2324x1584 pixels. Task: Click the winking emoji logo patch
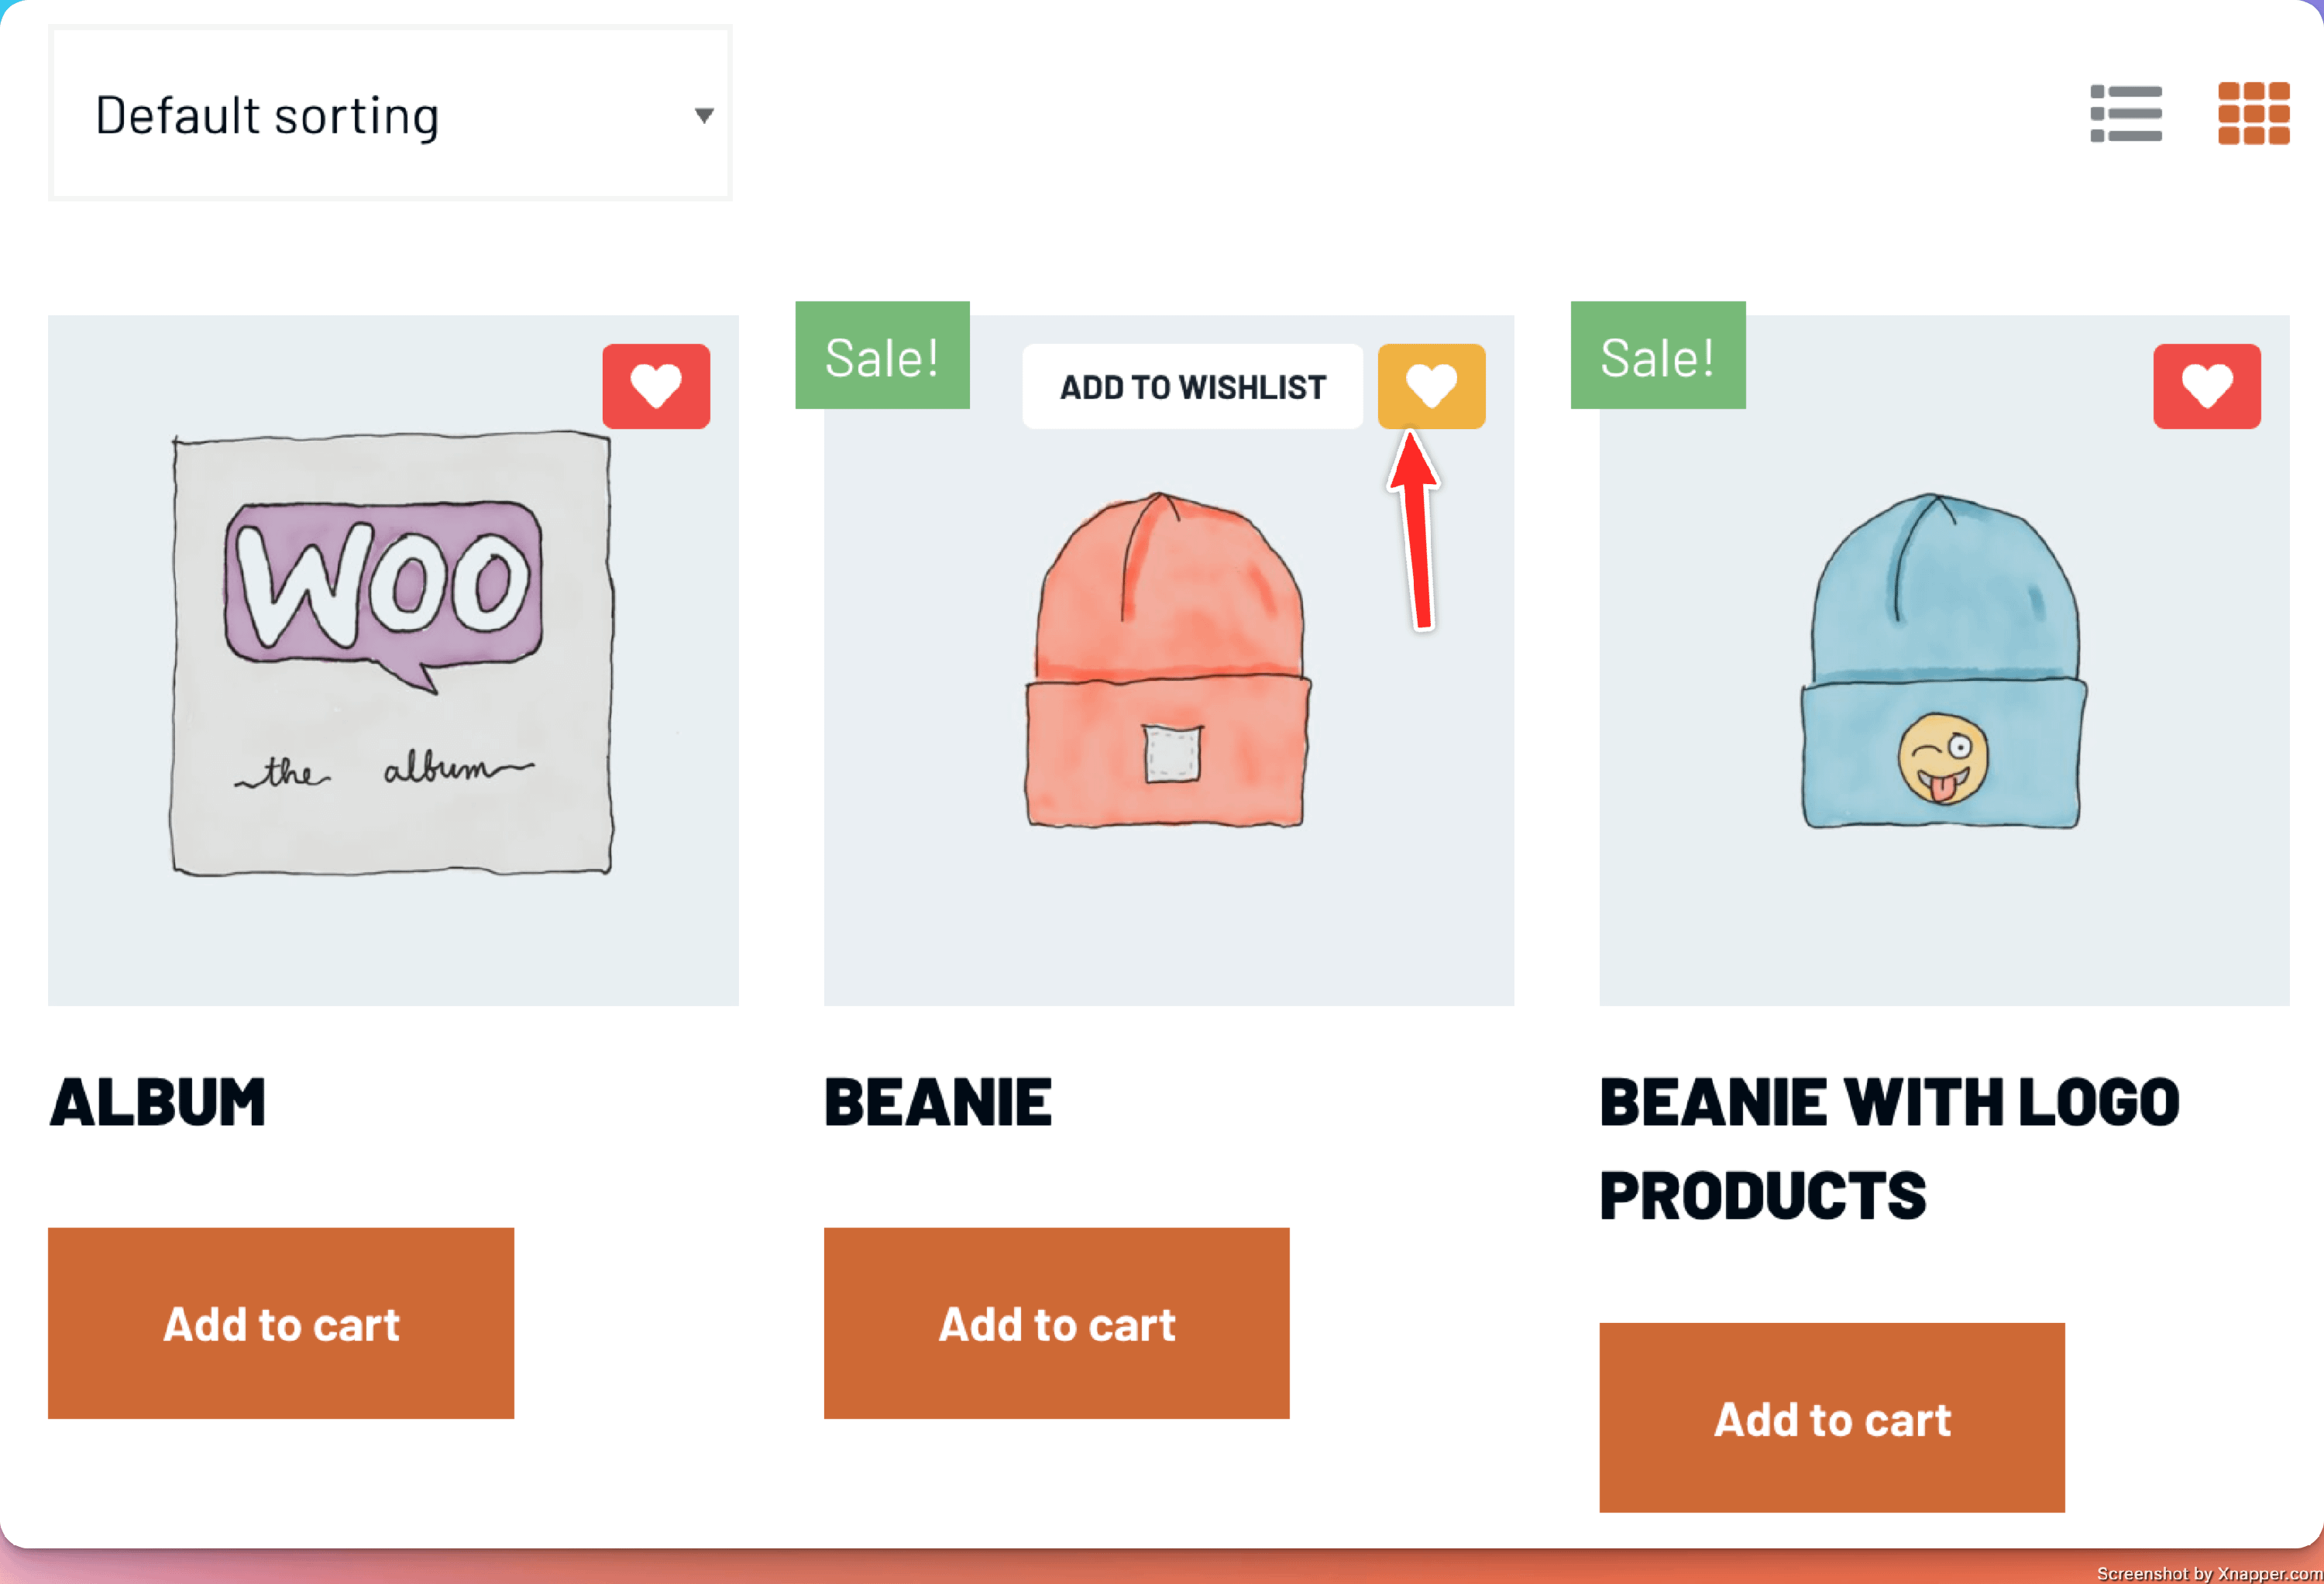coord(1943,758)
